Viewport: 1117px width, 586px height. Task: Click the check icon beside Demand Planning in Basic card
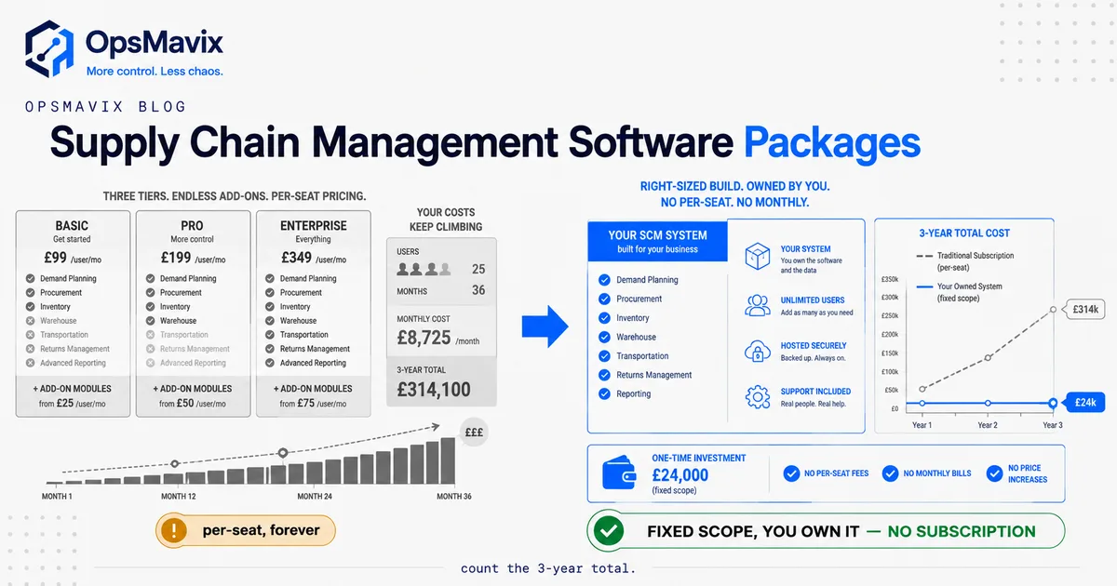[x=31, y=278]
